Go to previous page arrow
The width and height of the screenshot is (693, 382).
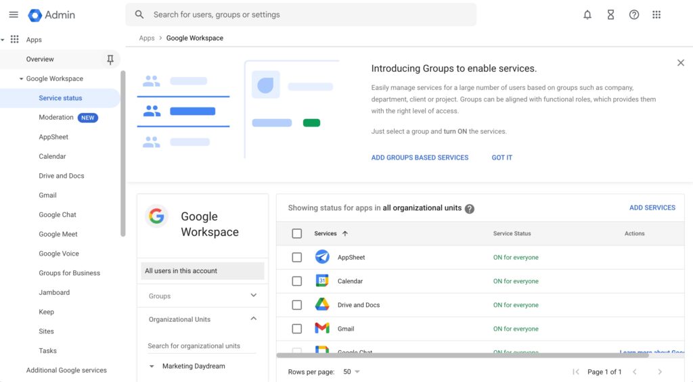click(635, 372)
